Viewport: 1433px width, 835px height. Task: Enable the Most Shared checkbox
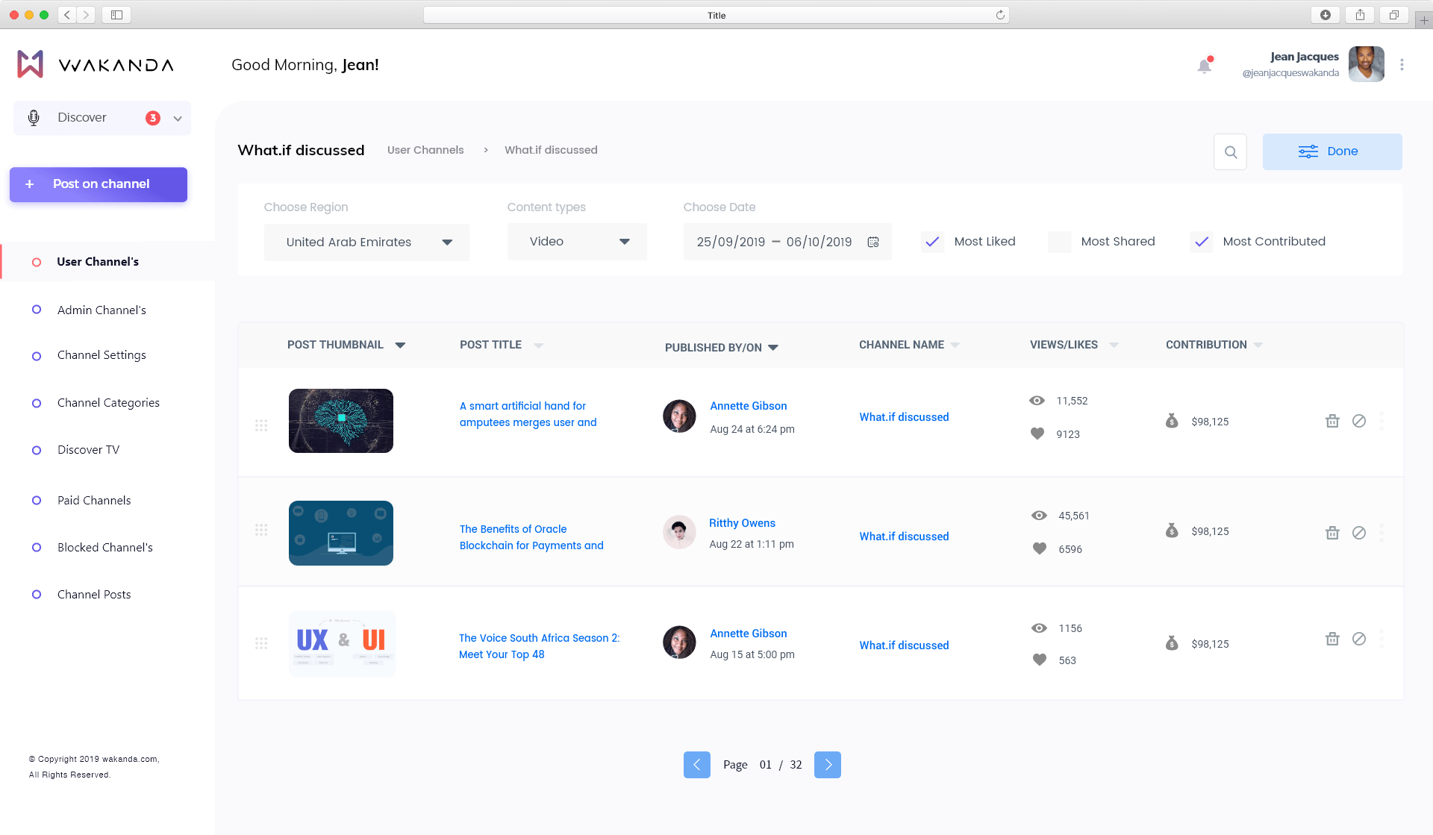coord(1059,242)
